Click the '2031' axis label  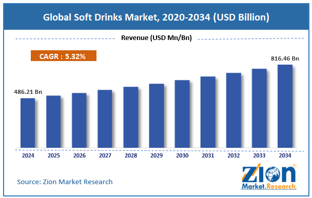pos(208,155)
